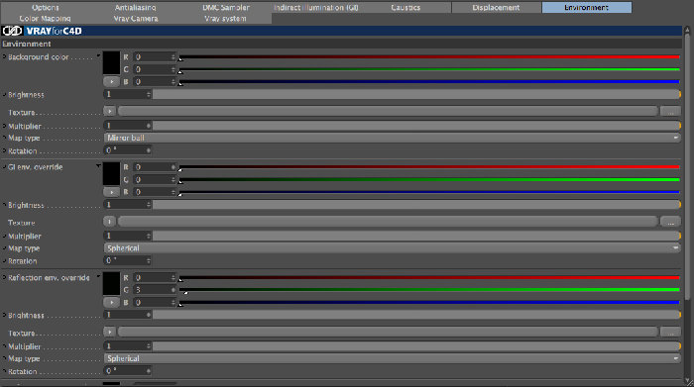This screenshot has height=387, width=694.
Task: Browse for Background Texture with ellipsis button
Action: point(670,111)
